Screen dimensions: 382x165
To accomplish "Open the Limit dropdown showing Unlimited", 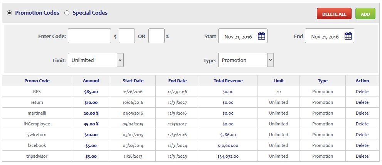I will pos(96,60).
